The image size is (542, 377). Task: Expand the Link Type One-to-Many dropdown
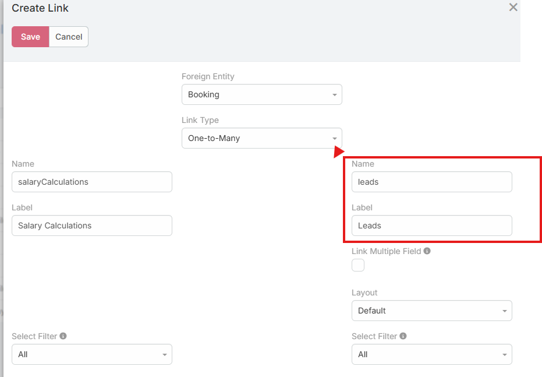click(x=261, y=138)
